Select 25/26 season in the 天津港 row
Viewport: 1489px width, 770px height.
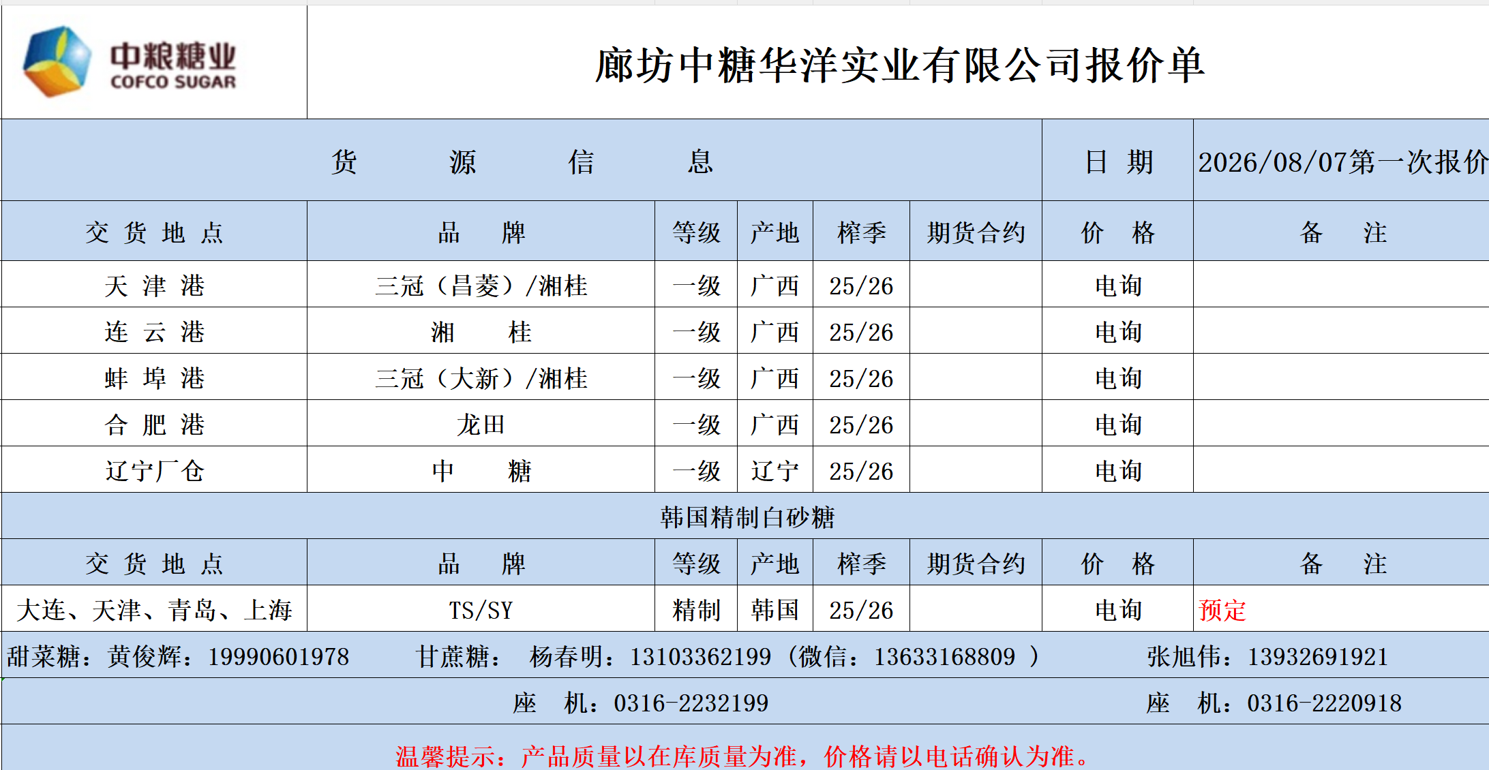click(862, 285)
